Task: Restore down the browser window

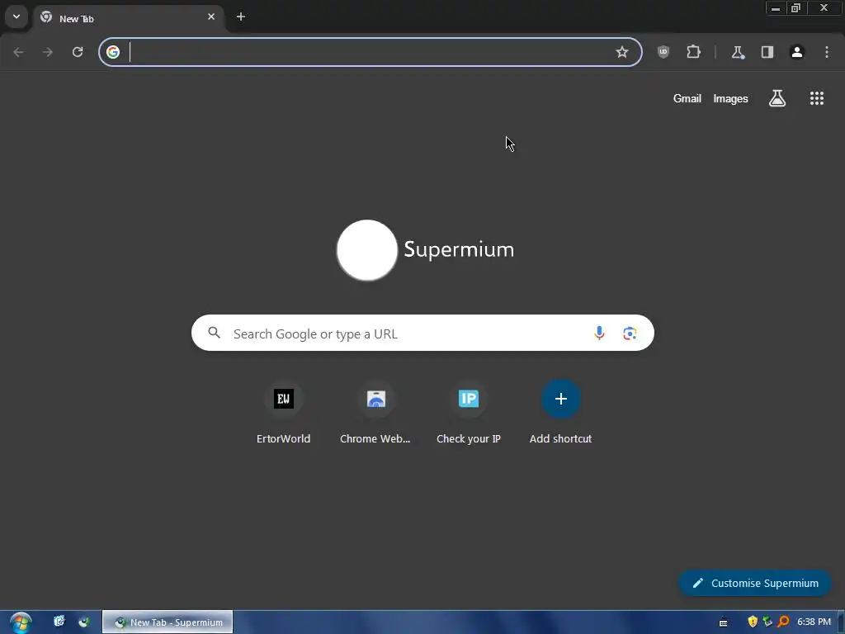Action: [x=795, y=7]
